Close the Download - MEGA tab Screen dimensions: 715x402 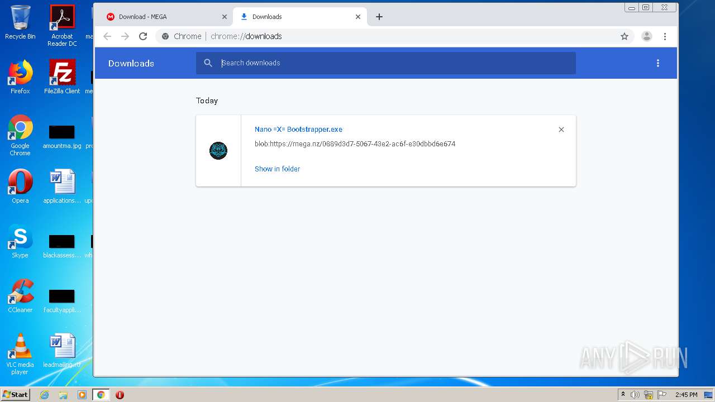coord(225,17)
